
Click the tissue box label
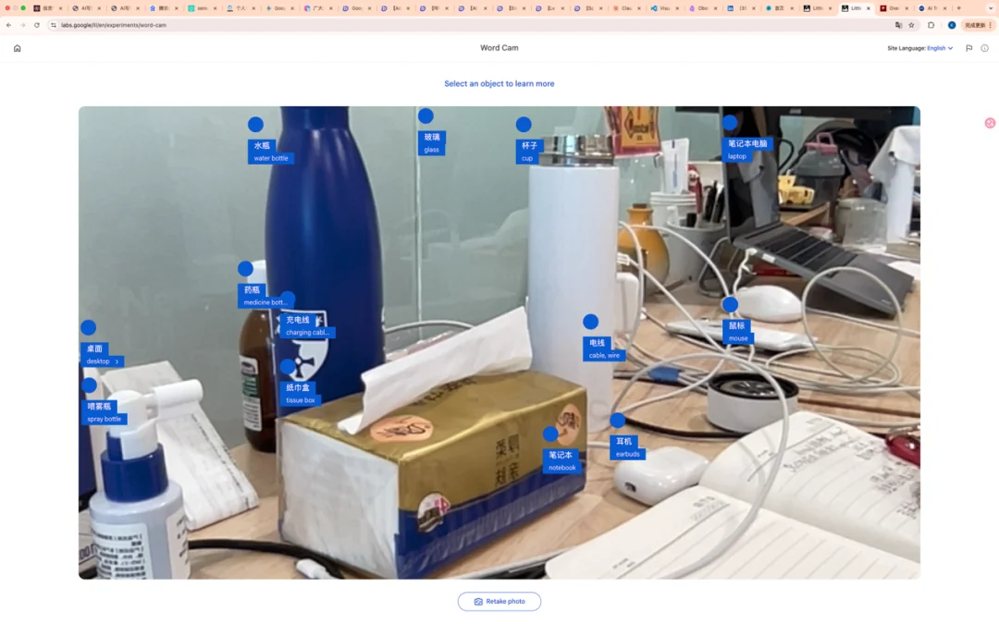(x=300, y=394)
